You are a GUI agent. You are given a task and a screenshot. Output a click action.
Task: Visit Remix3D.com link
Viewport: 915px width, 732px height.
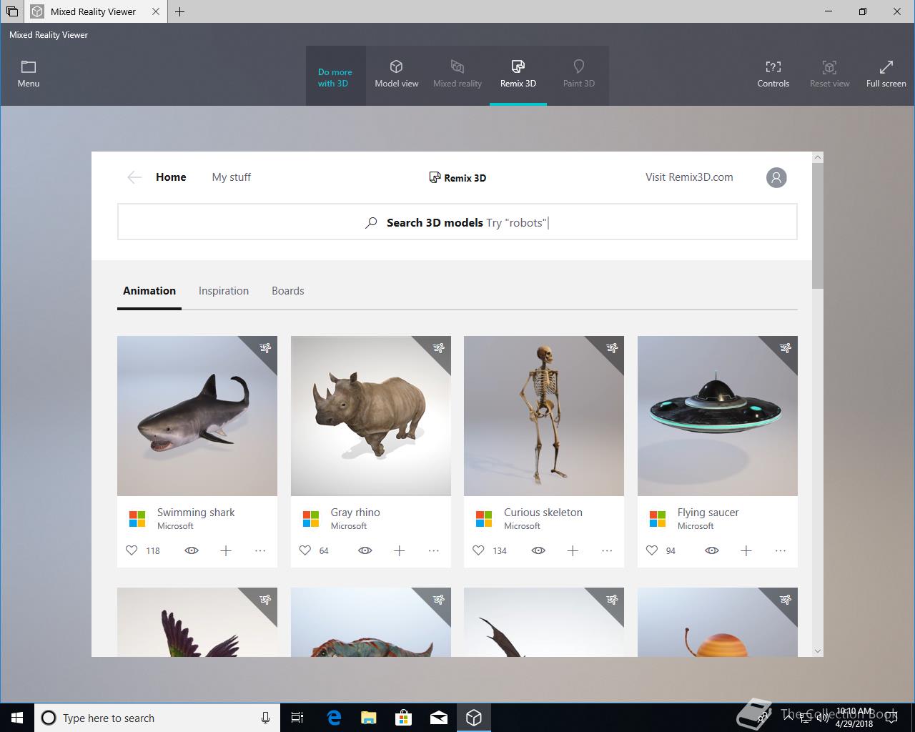tap(689, 177)
